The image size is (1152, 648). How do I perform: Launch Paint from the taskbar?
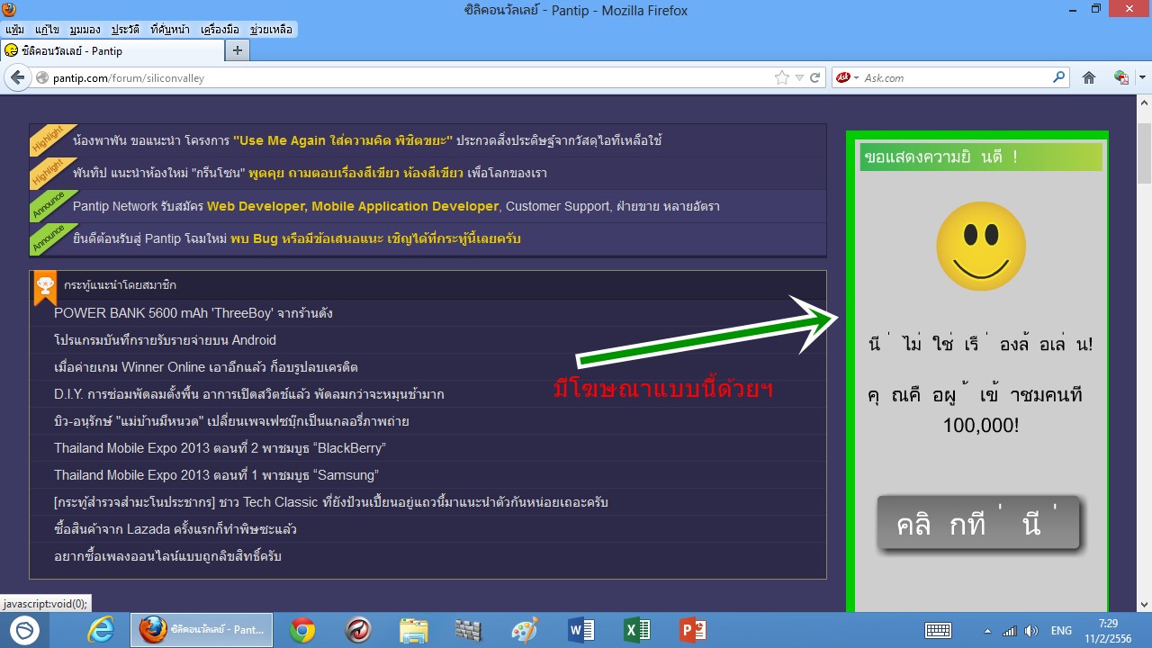pyautogui.click(x=524, y=630)
